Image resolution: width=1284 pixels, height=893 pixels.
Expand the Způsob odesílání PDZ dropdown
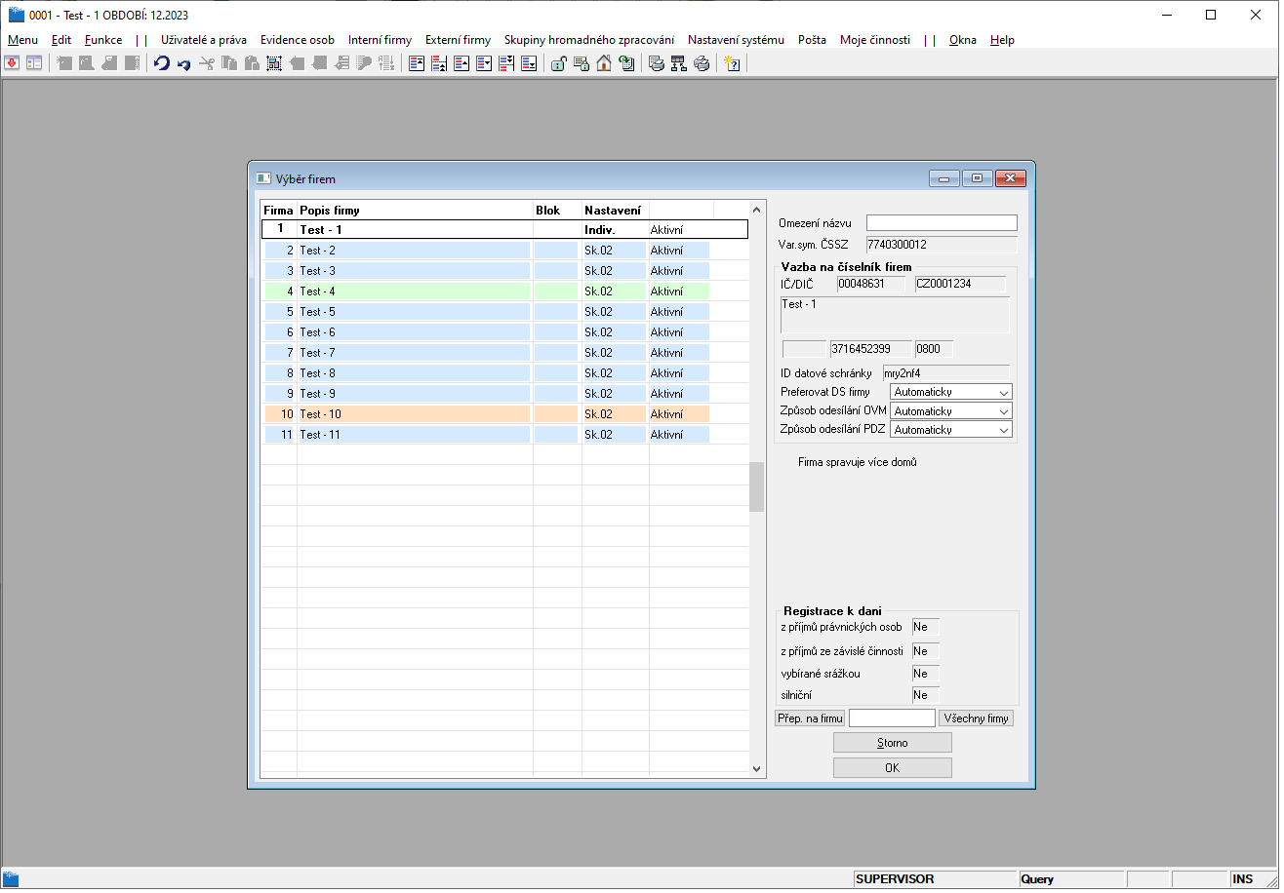(951, 429)
